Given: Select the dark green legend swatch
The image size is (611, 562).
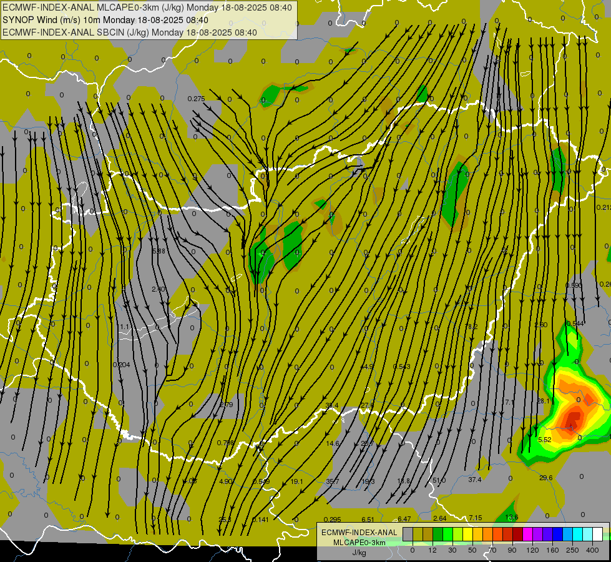Looking at the screenshot, I should (x=438, y=534).
